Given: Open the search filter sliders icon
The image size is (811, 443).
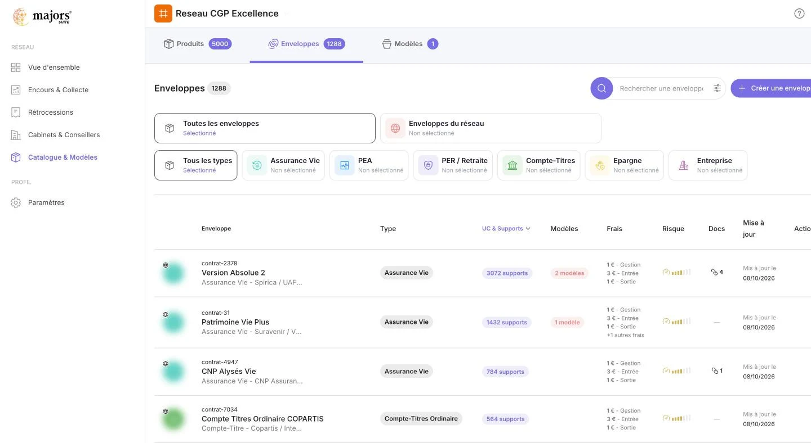Looking at the screenshot, I should (x=717, y=88).
